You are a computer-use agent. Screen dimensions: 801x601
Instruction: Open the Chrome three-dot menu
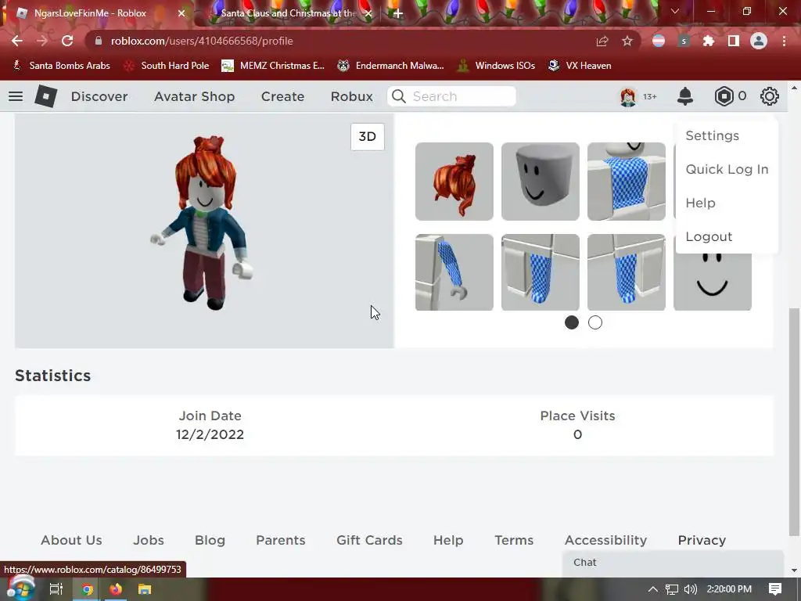[784, 41]
